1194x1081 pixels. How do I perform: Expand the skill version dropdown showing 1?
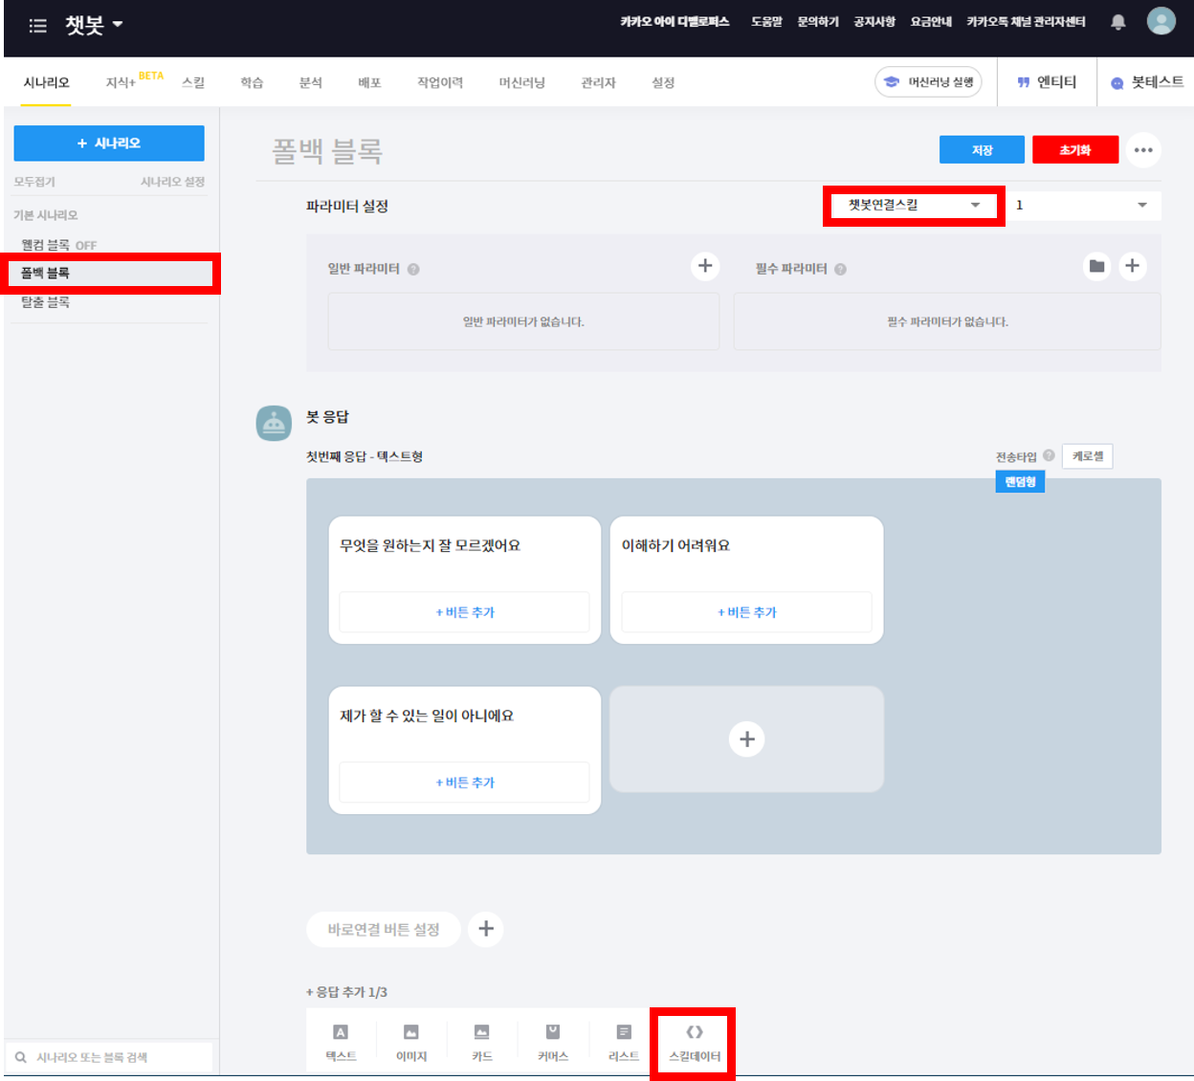click(1081, 205)
